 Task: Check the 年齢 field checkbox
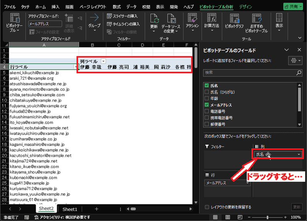click(206, 98)
